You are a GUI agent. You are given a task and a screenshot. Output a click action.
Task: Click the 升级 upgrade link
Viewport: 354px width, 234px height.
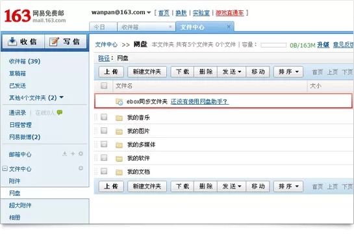tap(323, 45)
